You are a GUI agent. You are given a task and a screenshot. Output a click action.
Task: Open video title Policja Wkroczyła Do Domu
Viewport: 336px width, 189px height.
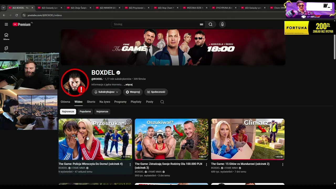tap(91, 164)
